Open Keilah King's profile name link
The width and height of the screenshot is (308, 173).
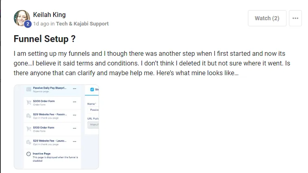click(x=49, y=15)
